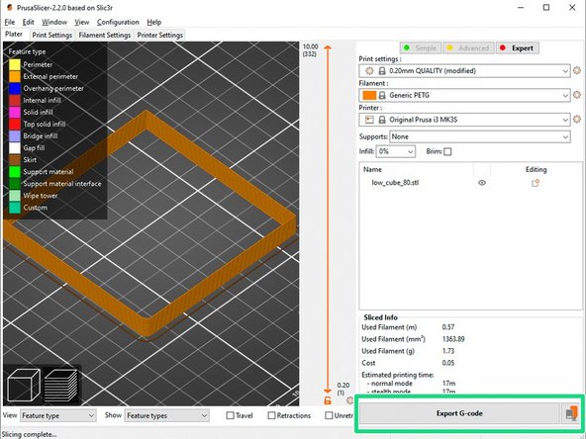Image resolution: width=586 pixels, height=439 pixels.
Task: Click normal mode time value 17m
Action: tap(448, 384)
